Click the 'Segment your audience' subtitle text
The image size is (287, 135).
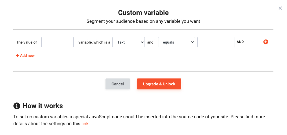(x=143, y=21)
